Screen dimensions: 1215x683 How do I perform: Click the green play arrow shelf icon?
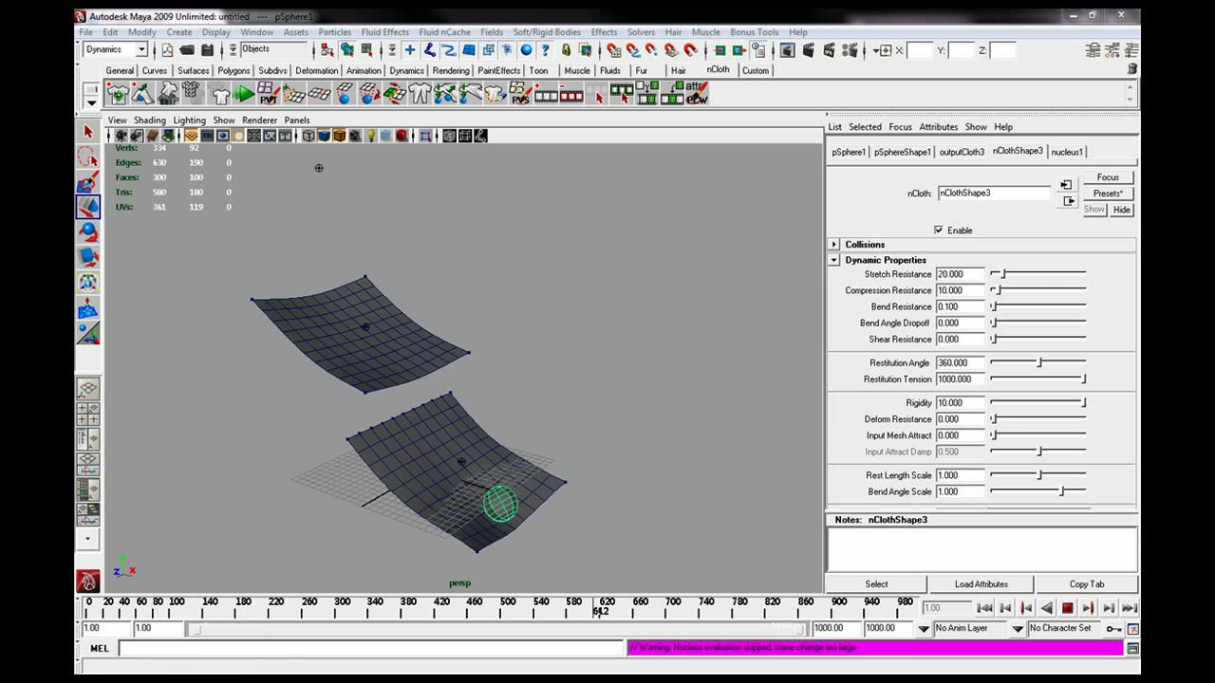[x=244, y=93]
